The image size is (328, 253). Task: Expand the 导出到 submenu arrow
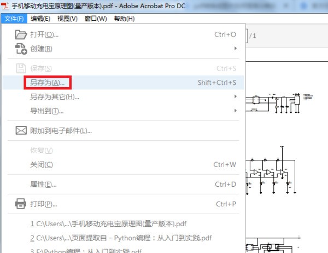236,111
